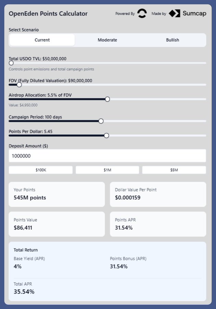Click the Base Yield 4% value
This screenshot has height=309, width=216.
pyautogui.click(x=18, y=266)
